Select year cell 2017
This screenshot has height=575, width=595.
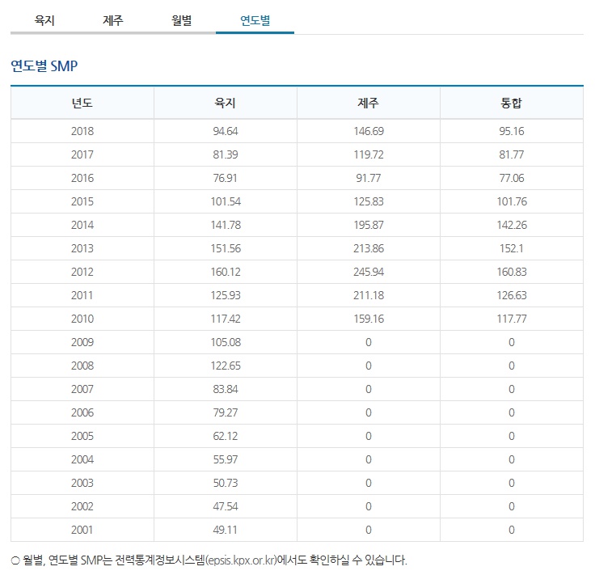(x=82, y=154)
